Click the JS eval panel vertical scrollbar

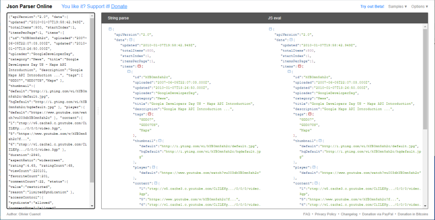pos(426,109)
